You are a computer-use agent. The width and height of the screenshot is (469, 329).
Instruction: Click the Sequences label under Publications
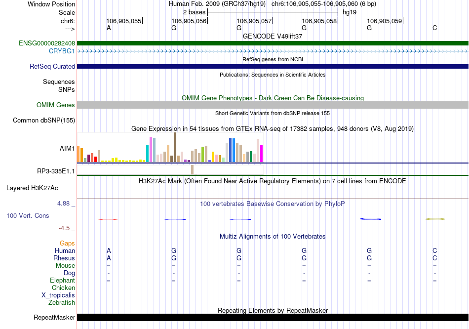(59, 82)
